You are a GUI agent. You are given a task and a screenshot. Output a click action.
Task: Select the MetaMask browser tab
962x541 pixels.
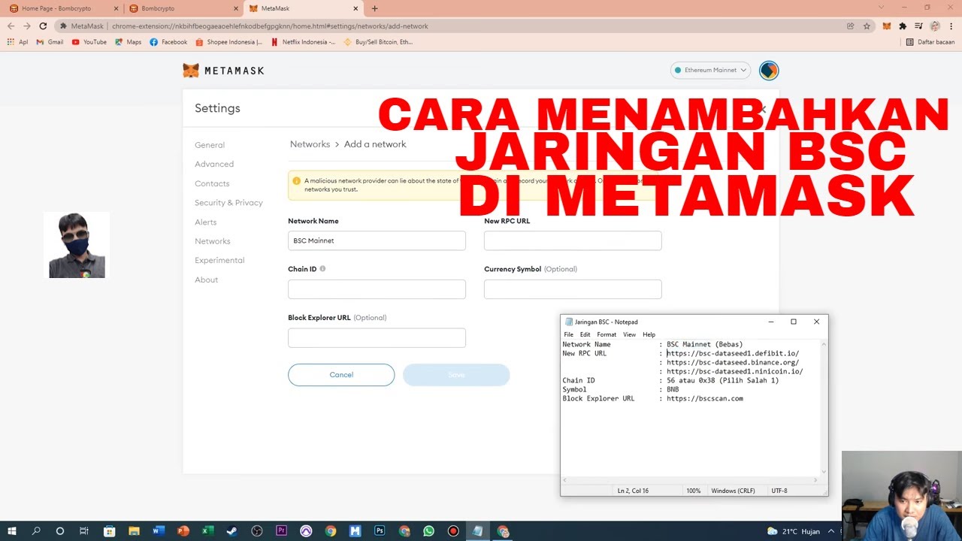pyautogui.click(x=303, y=8)
